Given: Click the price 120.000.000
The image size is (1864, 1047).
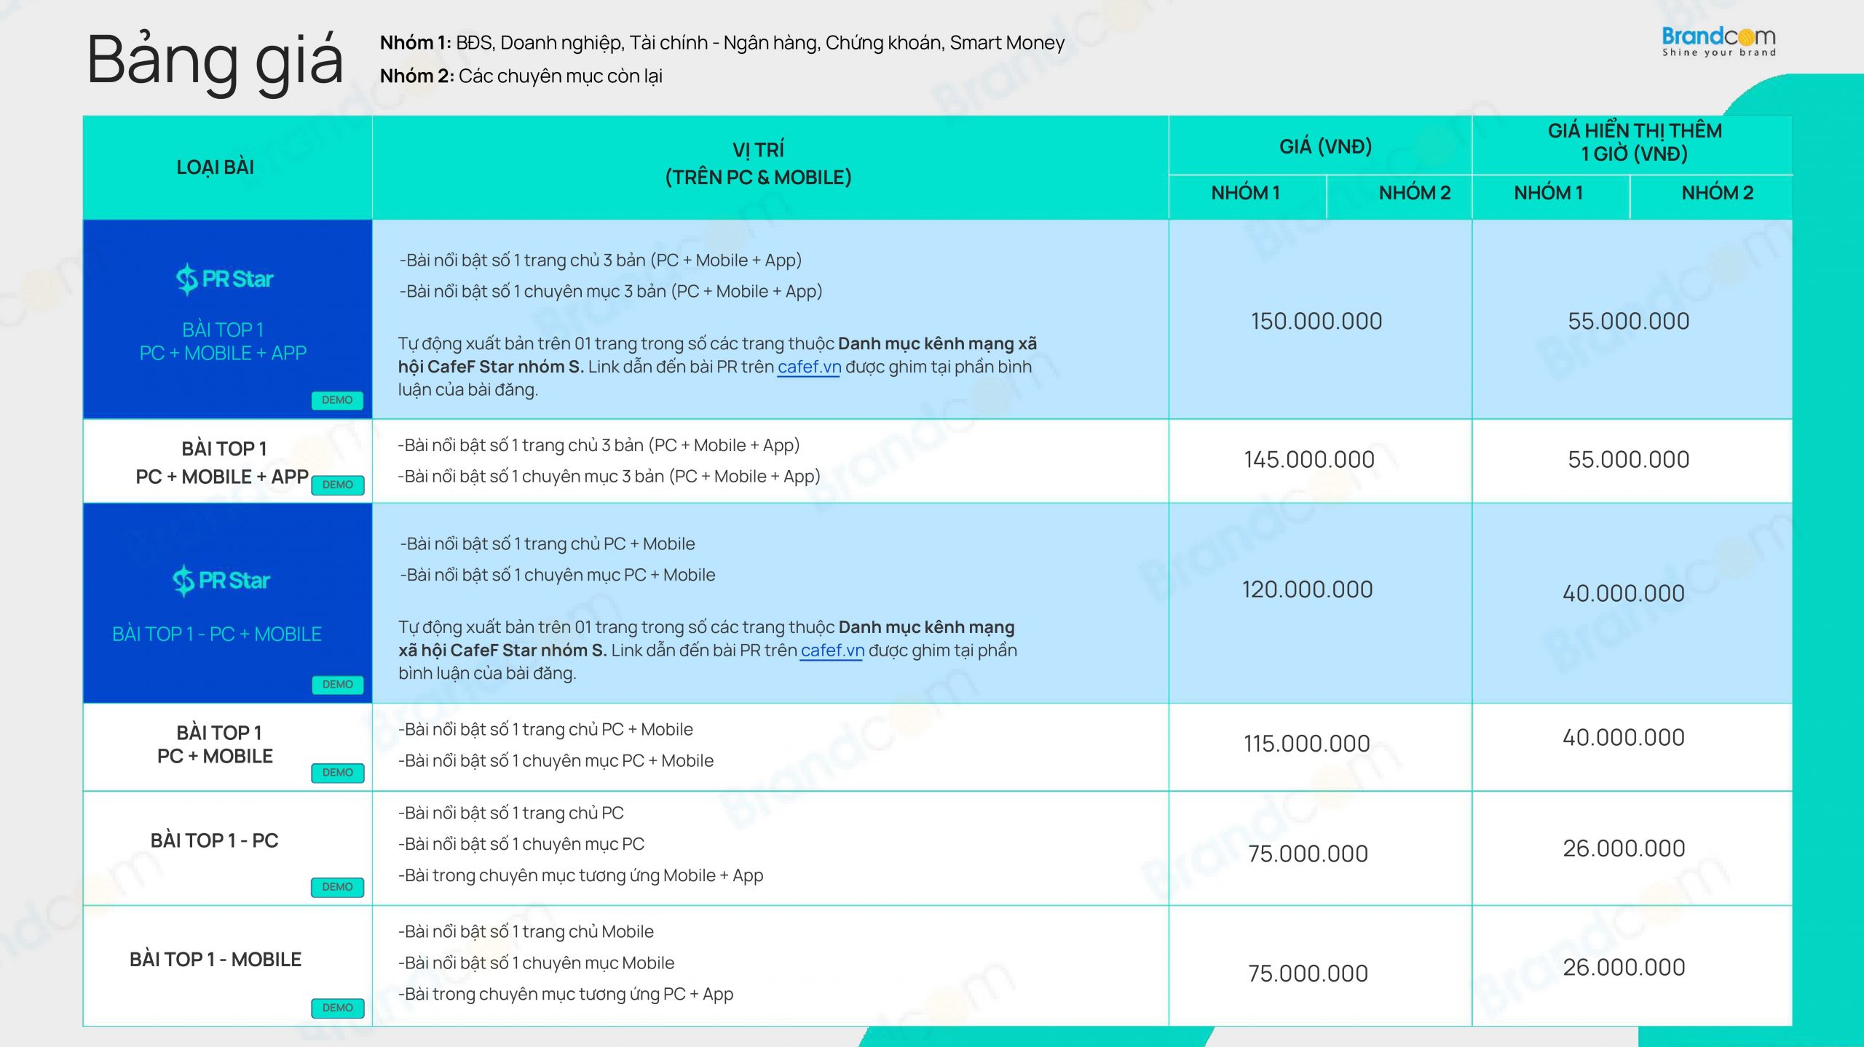Looking at the screenshot, I should pyautogui.click(x=1307, y=589).
